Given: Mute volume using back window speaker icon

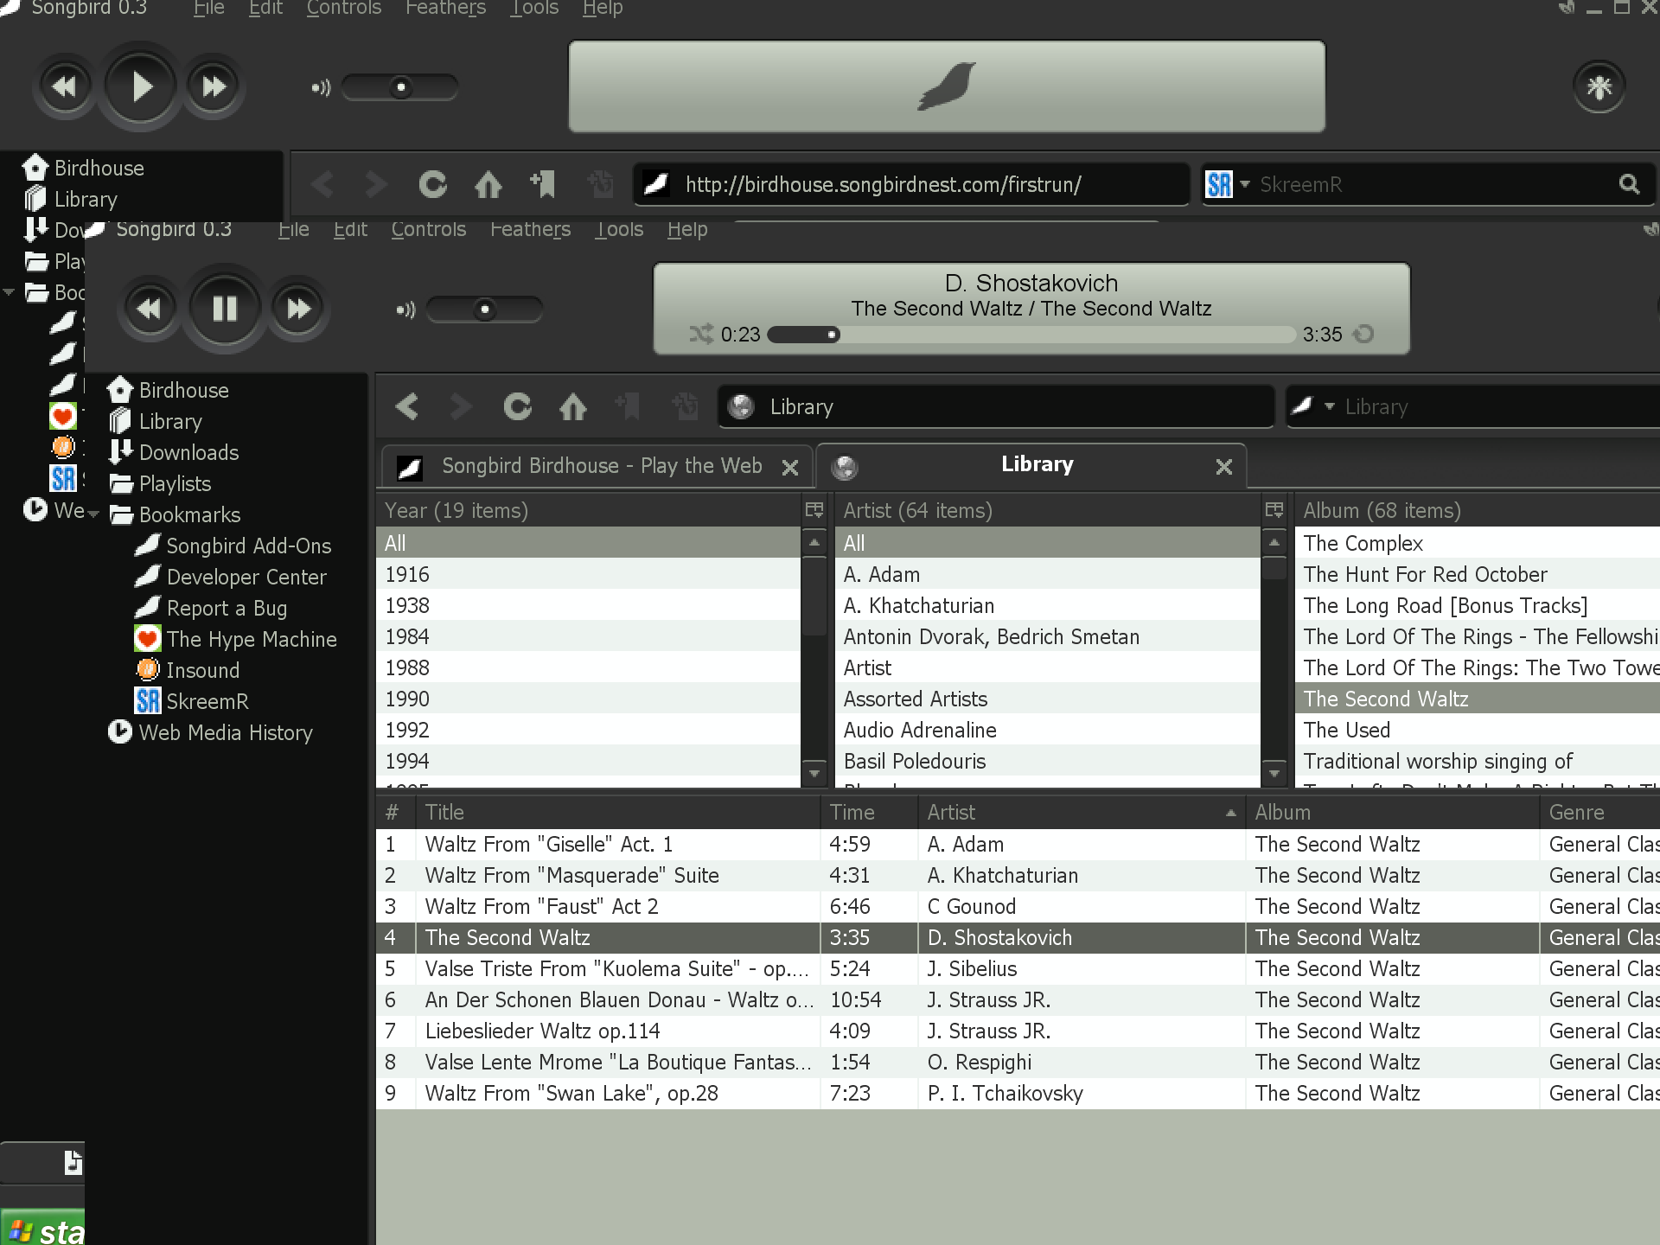Looking at the screenshot, I should (x=321, y=87).
